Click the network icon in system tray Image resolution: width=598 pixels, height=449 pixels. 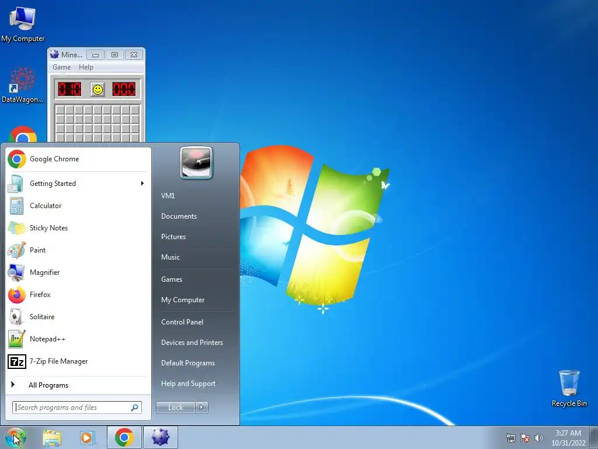point(510,438)
